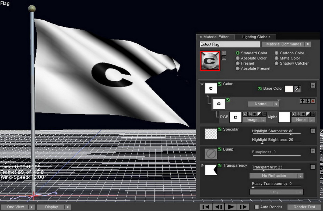Open the No Refraction dropdown

[276, 176]
